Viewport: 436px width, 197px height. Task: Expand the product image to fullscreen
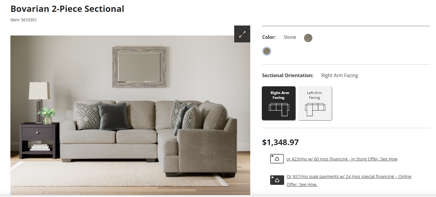[242, 34]
